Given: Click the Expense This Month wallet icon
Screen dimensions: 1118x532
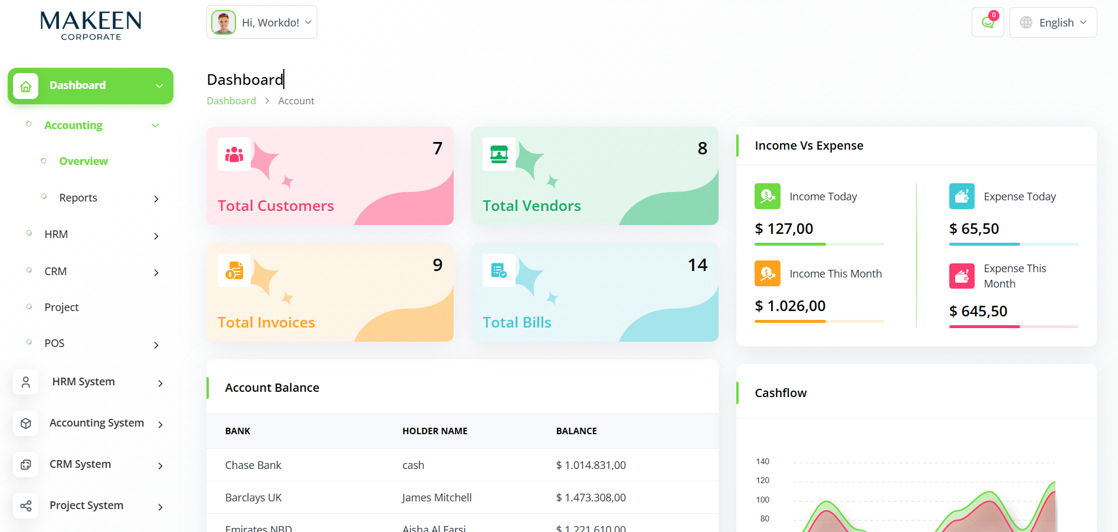Looking at the screenshot, I should 962,276.
